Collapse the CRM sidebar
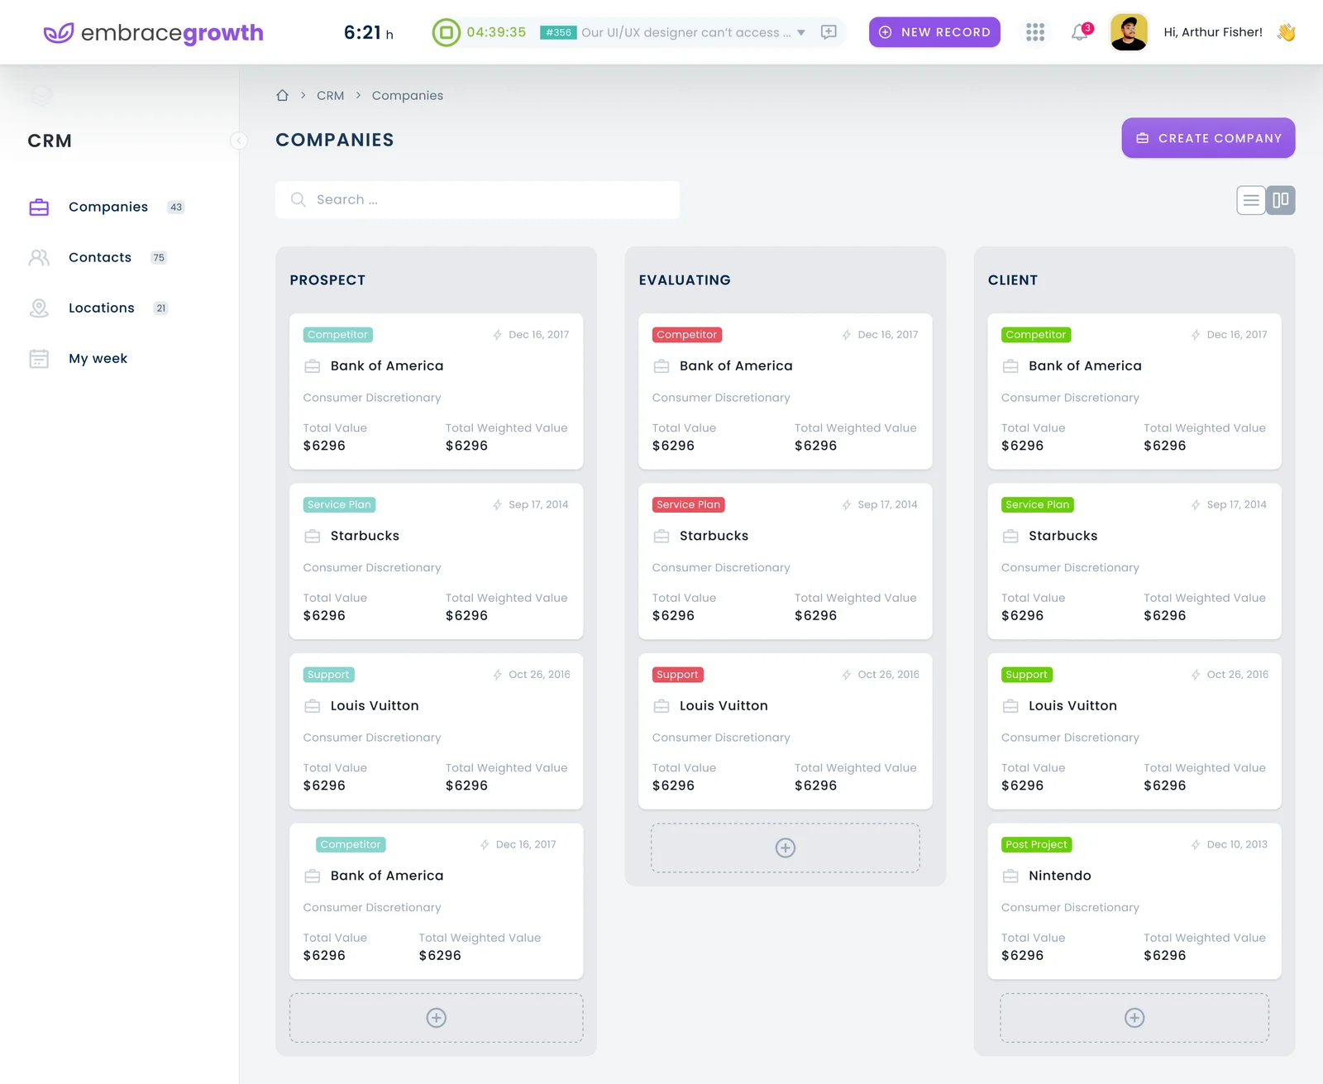Viewport: 1323px width, 1084px height. coord(239,141)
